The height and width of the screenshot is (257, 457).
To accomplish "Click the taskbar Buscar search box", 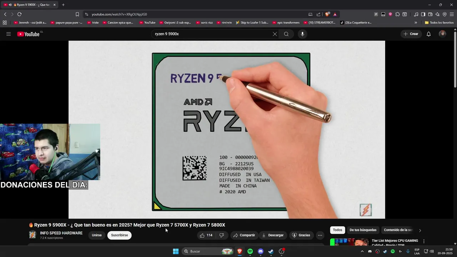I will coord(208,251).
